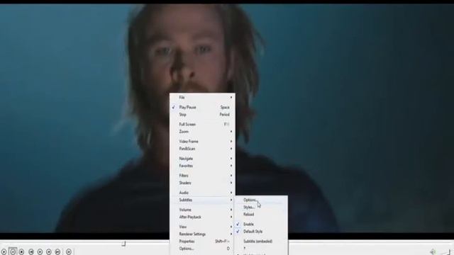Viewport: 454px width, 255px height.
Task: Toggle the Default Style check item
Action: tap(262, 232)
